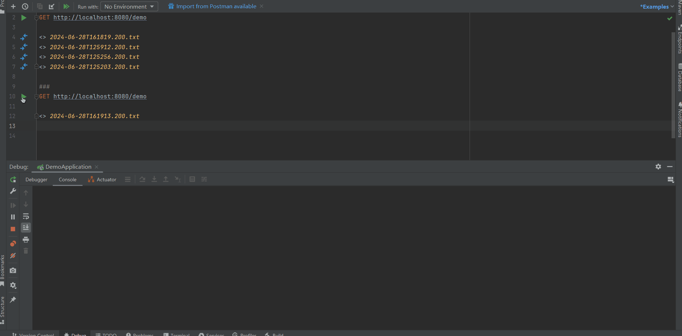Click the Step Over debug button

(x=142, y=179)
